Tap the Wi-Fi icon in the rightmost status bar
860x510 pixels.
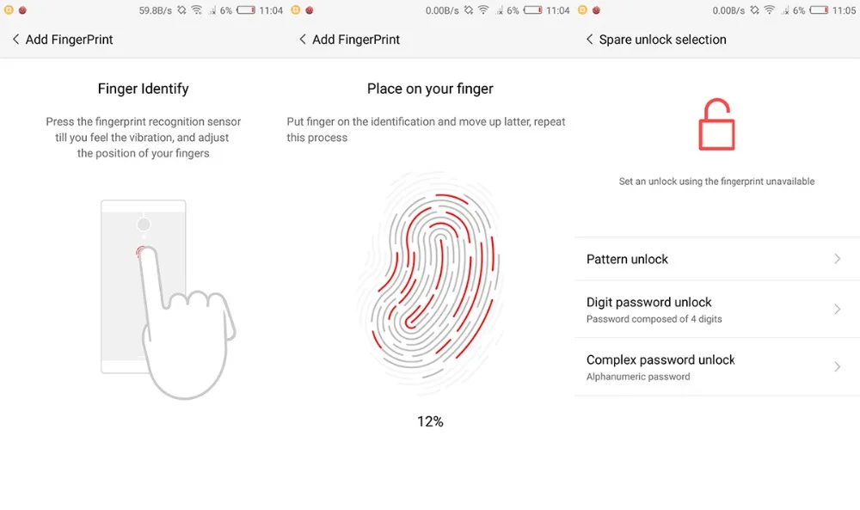770,9
